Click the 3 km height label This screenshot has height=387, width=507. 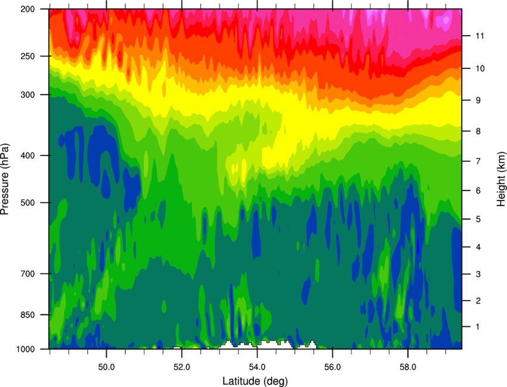pos(478,274)
